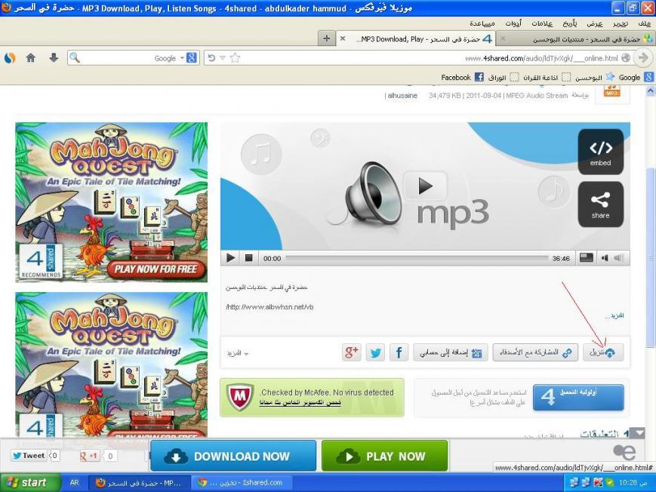Click the blue DOWNLOAD NOW button
656x492 pixels.
[x=233, y=456]
